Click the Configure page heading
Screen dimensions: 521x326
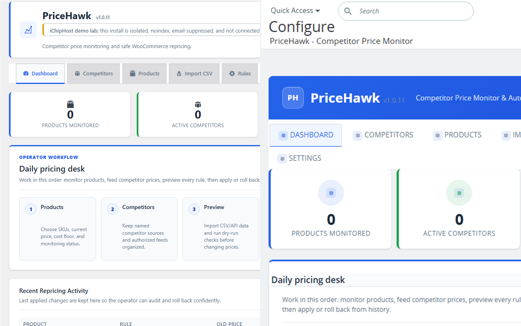tap(302, 27)
